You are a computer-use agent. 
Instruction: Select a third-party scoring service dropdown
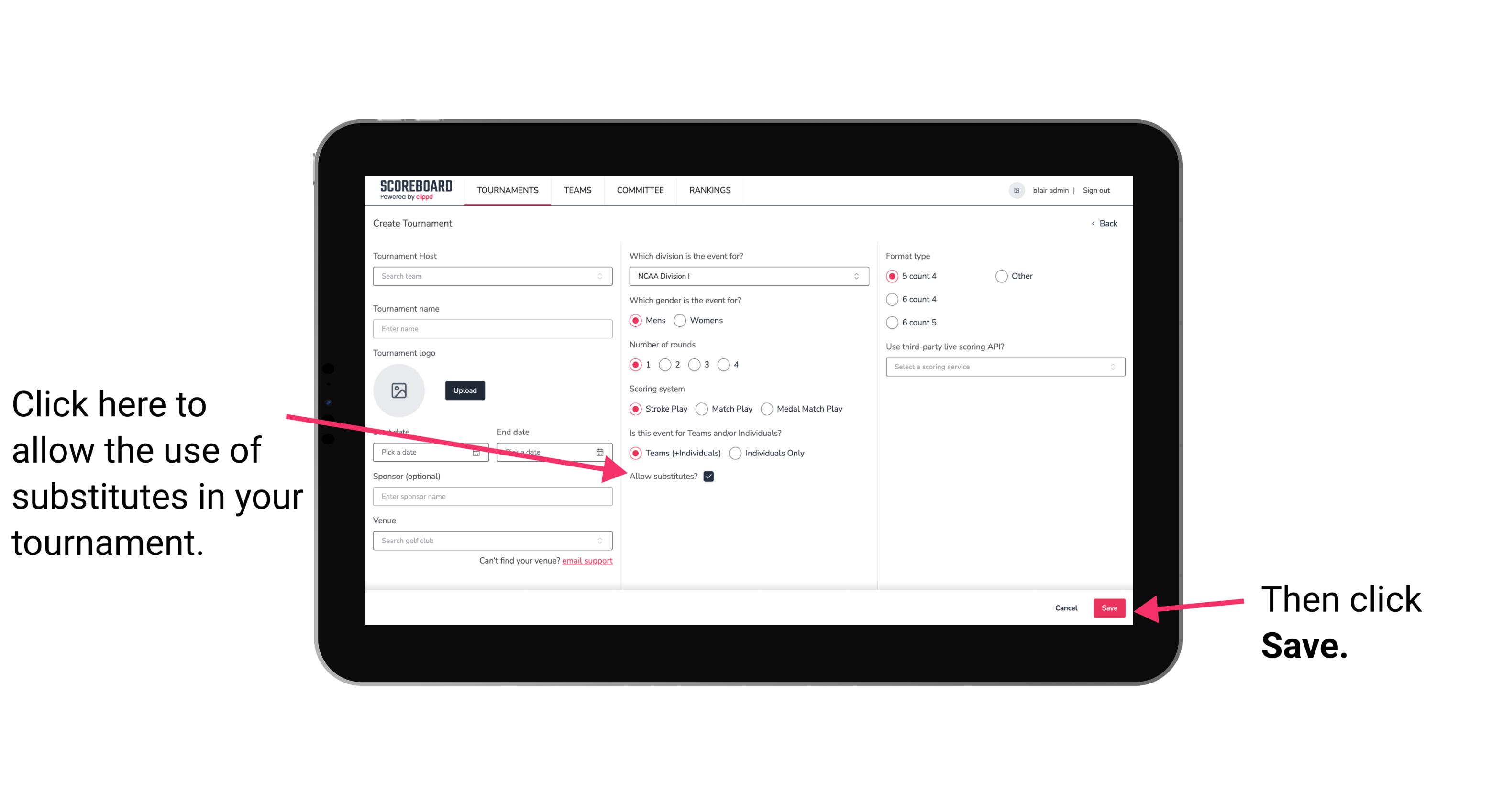(x=1002, y=368)
